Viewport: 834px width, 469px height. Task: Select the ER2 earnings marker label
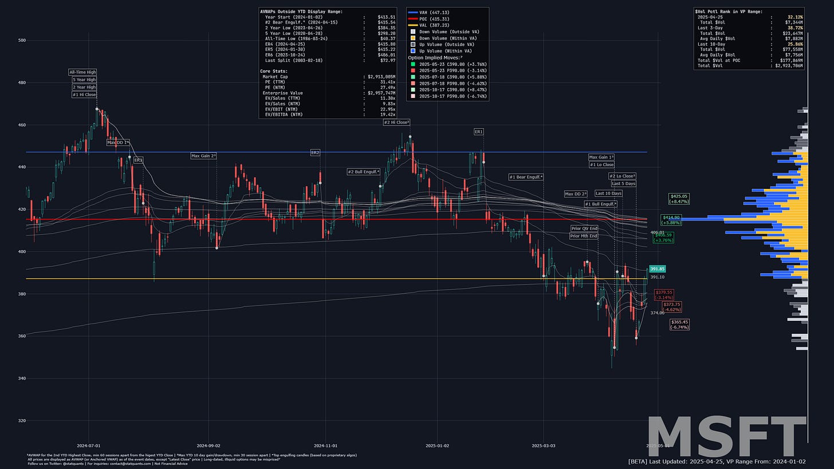(315, 153)
